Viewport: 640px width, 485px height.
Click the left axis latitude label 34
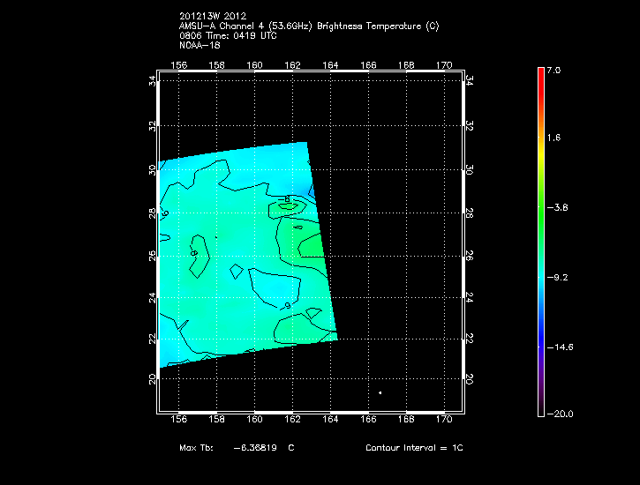point(152,80)
